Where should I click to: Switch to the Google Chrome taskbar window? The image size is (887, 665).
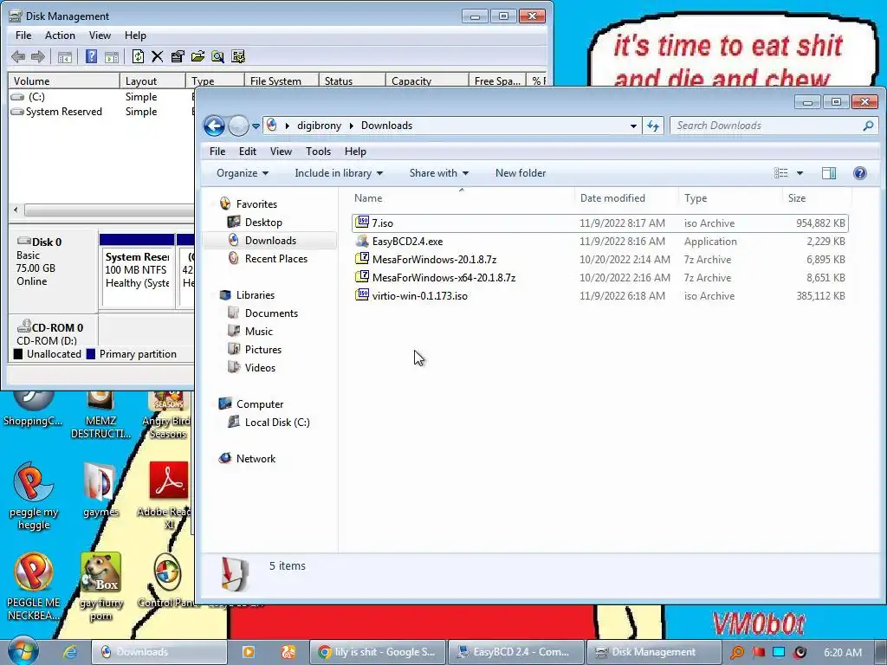378,652
